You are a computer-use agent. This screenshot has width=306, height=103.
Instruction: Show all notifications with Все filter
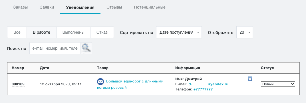point(17,32)
